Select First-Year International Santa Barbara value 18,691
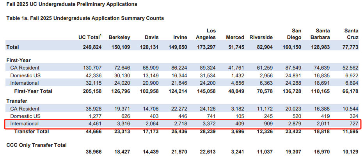 coord(322,83)
